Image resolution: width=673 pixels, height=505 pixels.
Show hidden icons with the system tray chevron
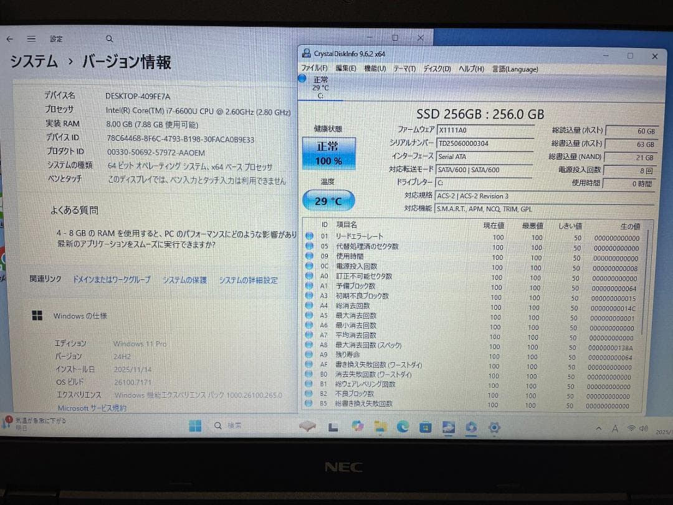click(597, 428)
